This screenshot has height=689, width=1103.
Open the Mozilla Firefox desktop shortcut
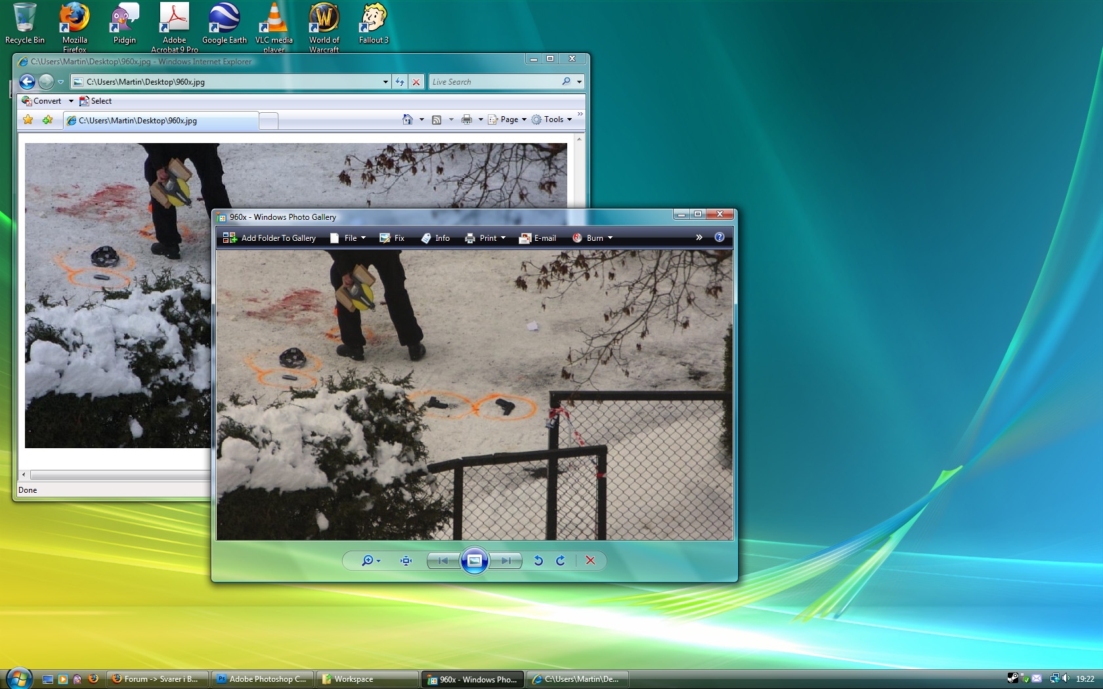75,26
